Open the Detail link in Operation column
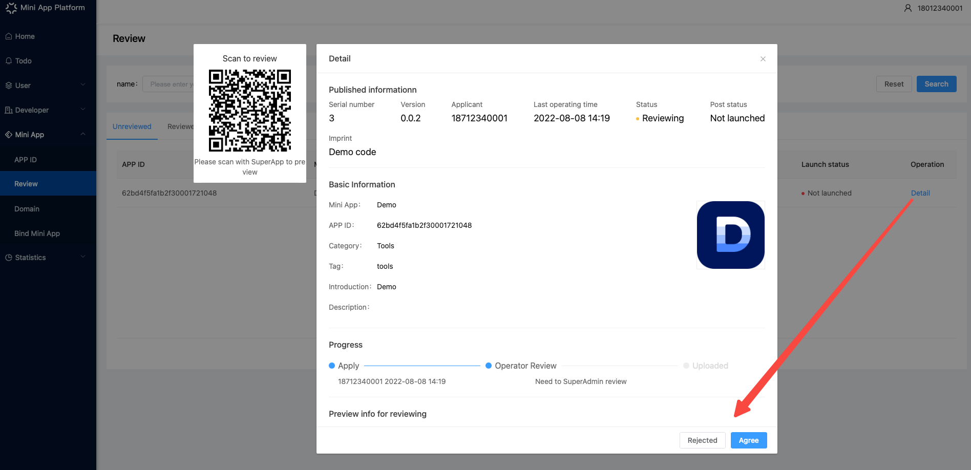This screenshot has height=470, width=971. 920,193
